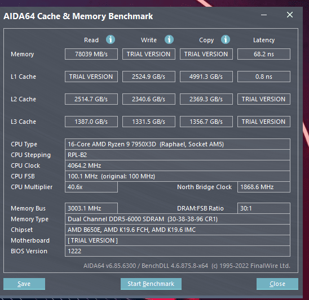Click the Write column header text
This screenshot has height=300, width=309.
point(149,40)
